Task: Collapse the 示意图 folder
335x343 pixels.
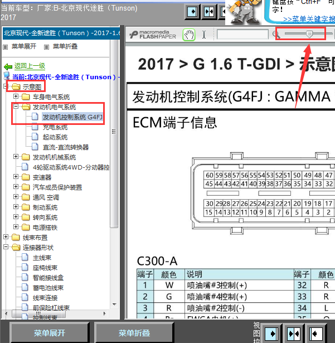Action: click(6, 86)
